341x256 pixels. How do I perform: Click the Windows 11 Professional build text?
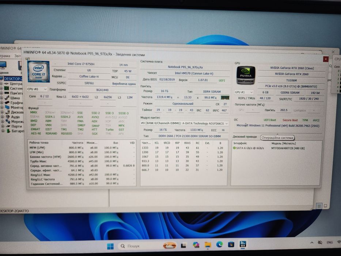pos(278,125)
